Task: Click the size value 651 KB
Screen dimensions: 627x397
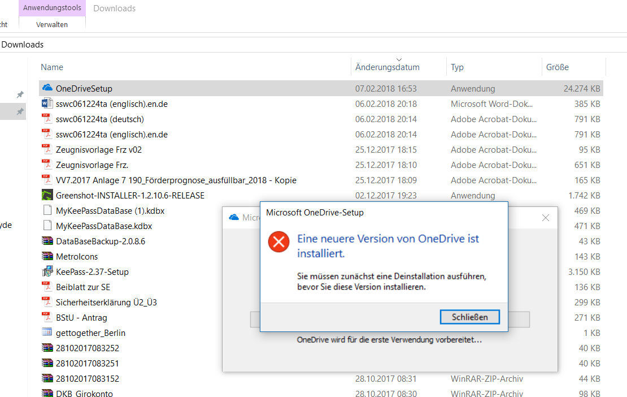Action: [587, 165]
